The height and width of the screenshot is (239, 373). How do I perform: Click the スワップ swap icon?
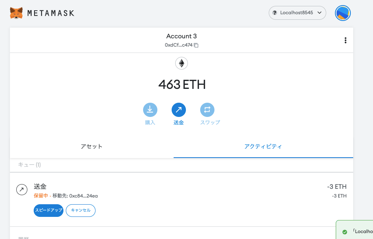point(207,110)
